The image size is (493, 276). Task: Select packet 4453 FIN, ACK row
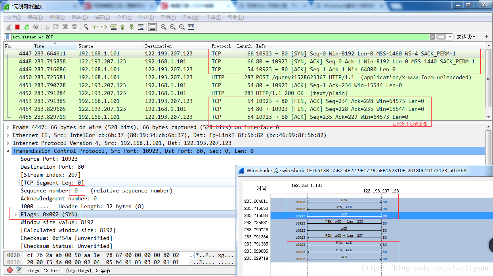(244, 101)
